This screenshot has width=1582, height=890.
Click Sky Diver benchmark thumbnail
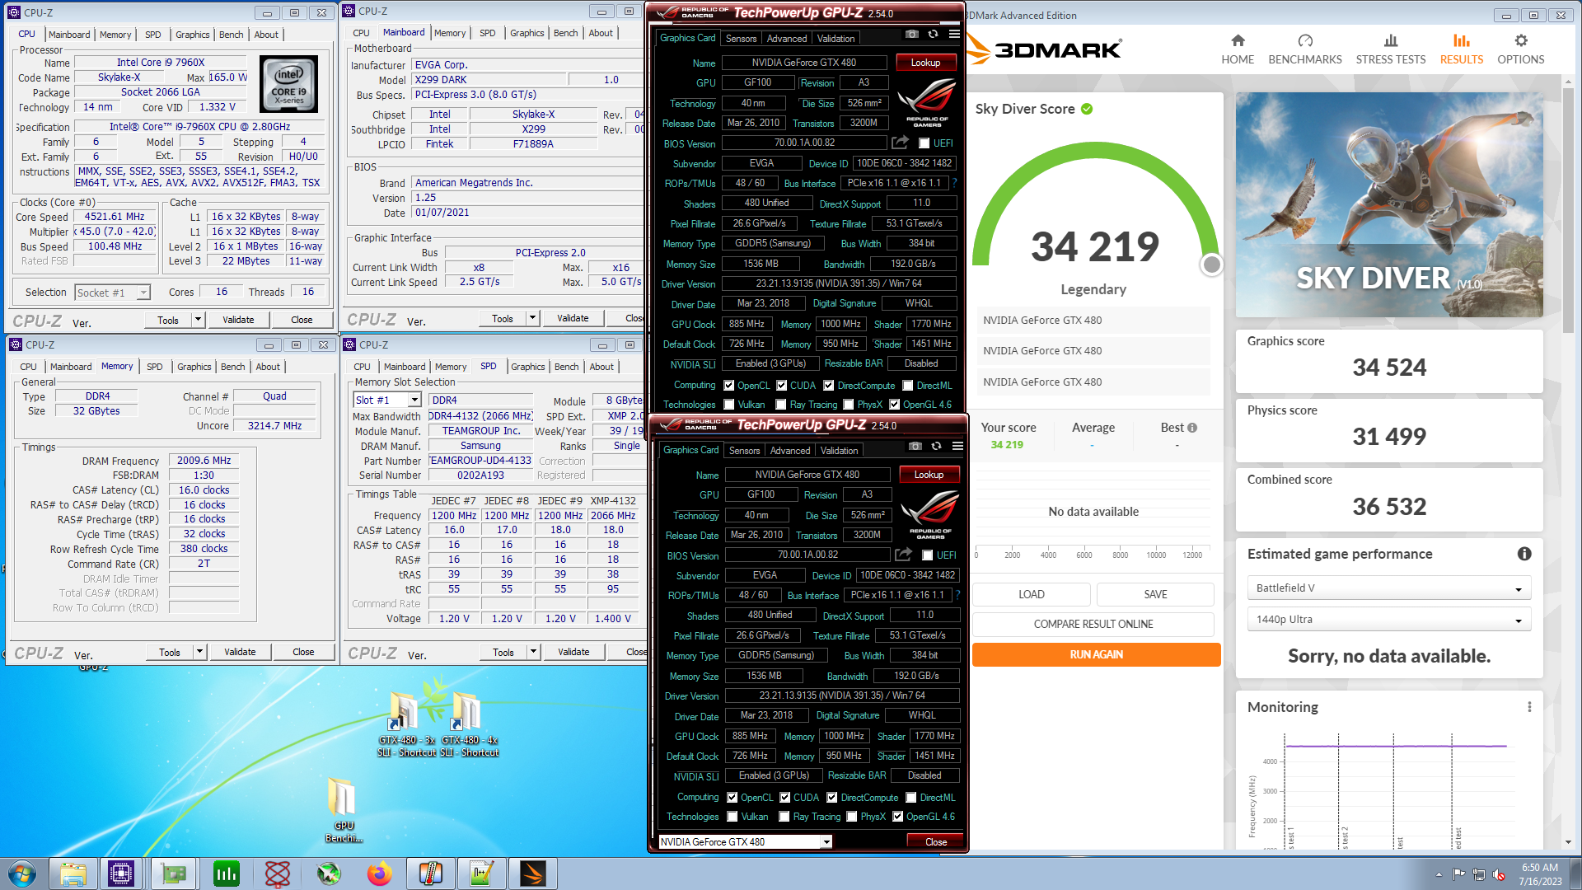(x=1389, y=206)
